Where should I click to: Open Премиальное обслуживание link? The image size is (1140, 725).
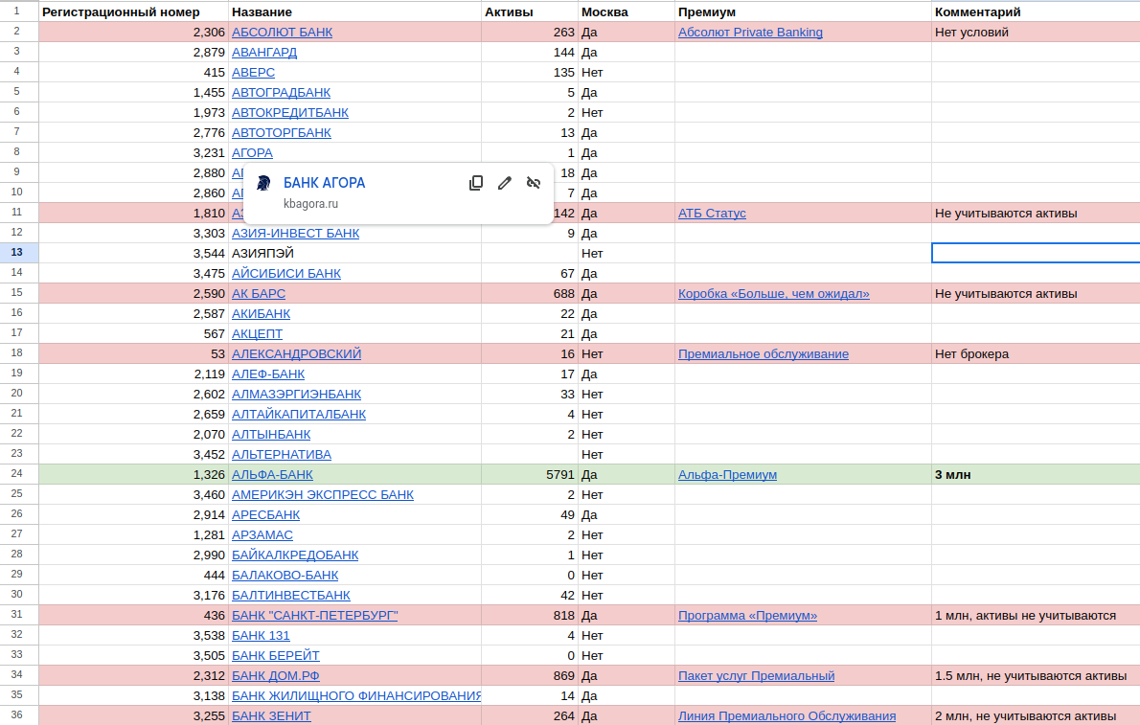click(764, 354)
